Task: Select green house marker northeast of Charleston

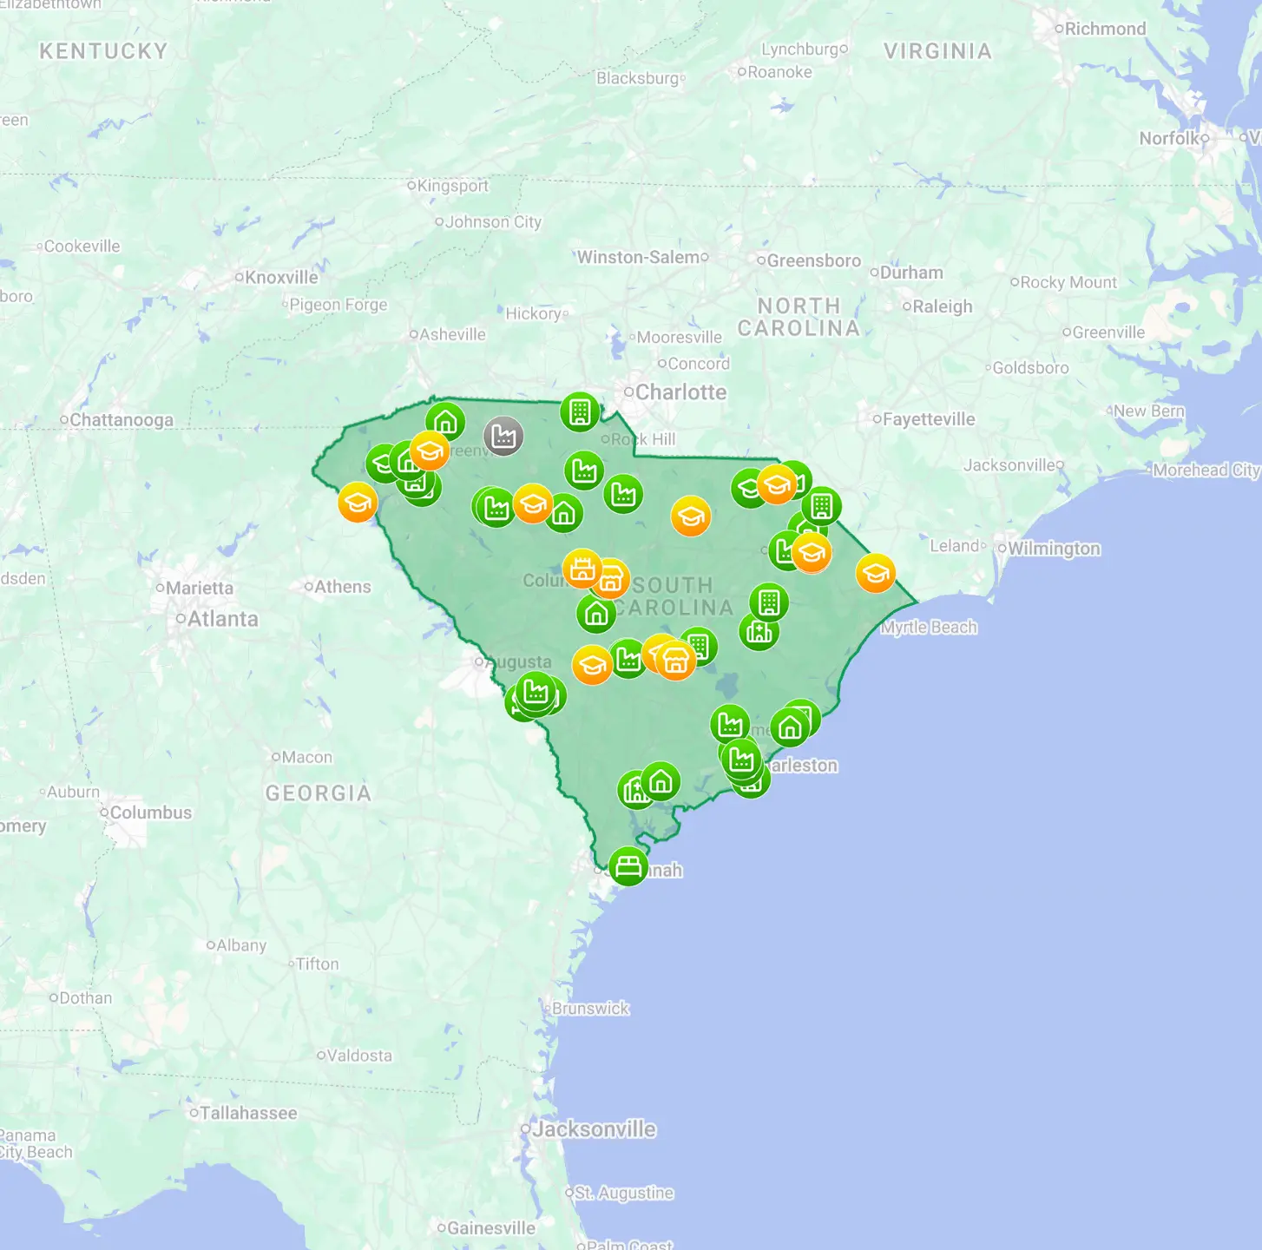Action: click(790, 727)
